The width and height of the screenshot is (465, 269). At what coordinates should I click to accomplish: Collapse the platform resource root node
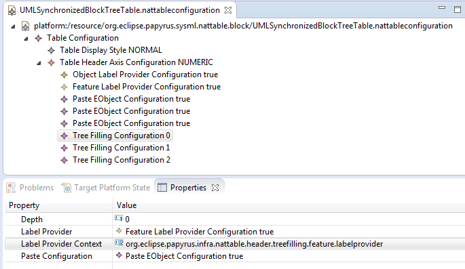coord(13,26)
